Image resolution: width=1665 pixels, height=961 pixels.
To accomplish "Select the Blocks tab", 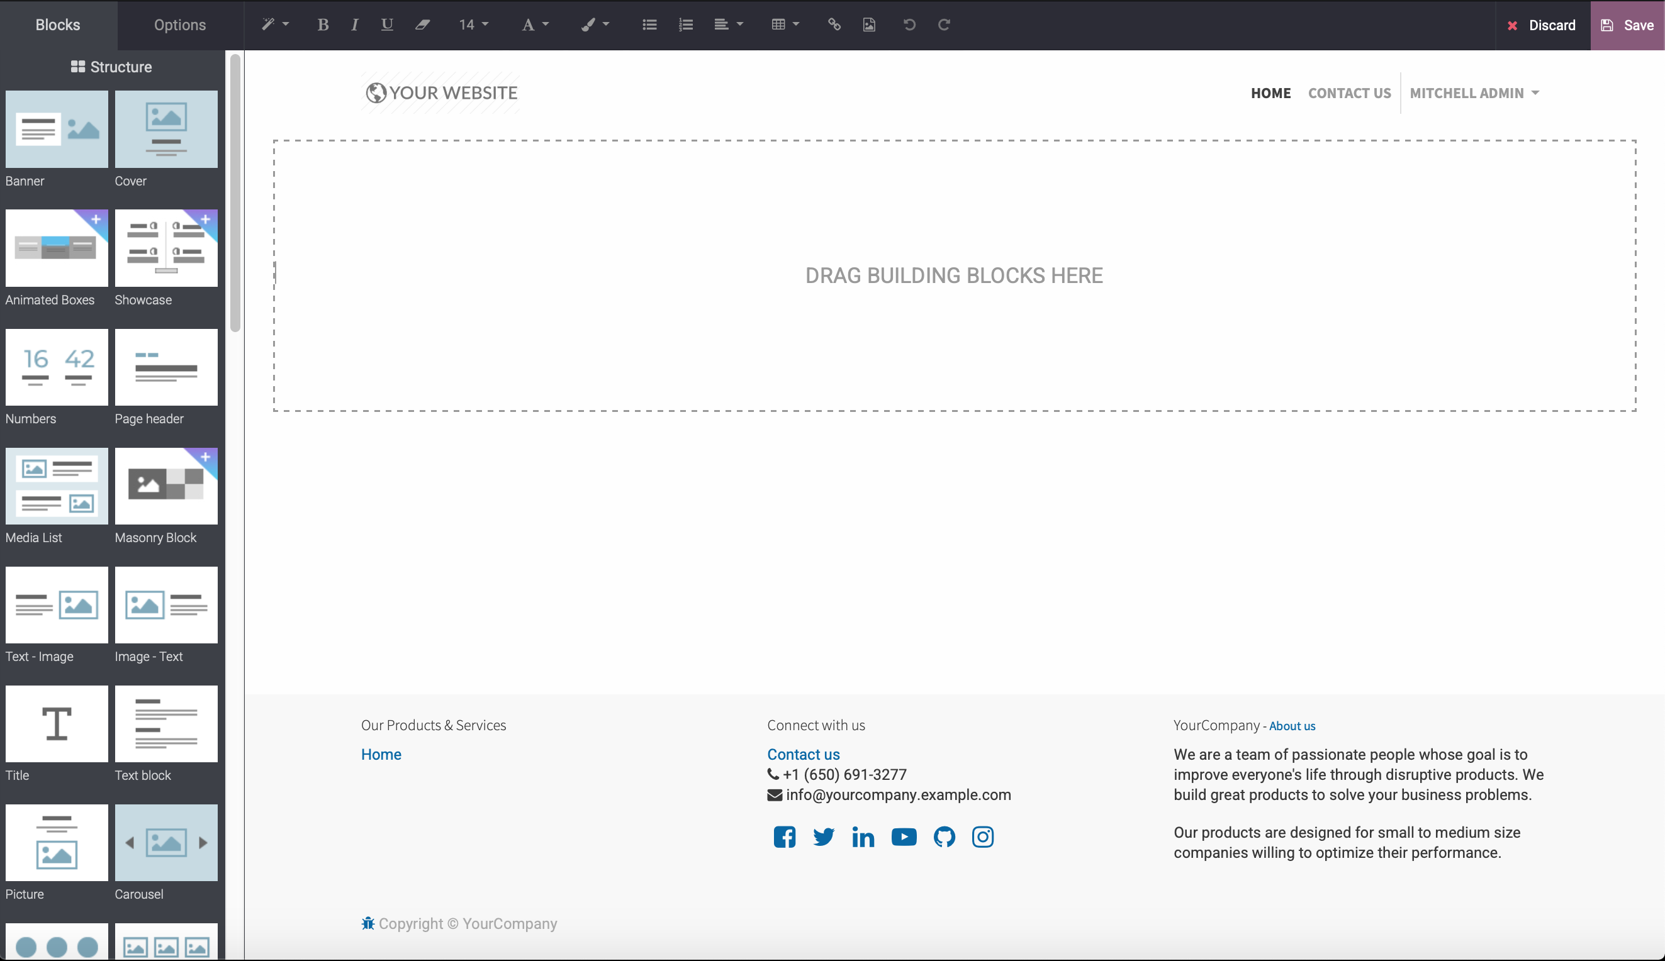I will click(x=58, y=25).
